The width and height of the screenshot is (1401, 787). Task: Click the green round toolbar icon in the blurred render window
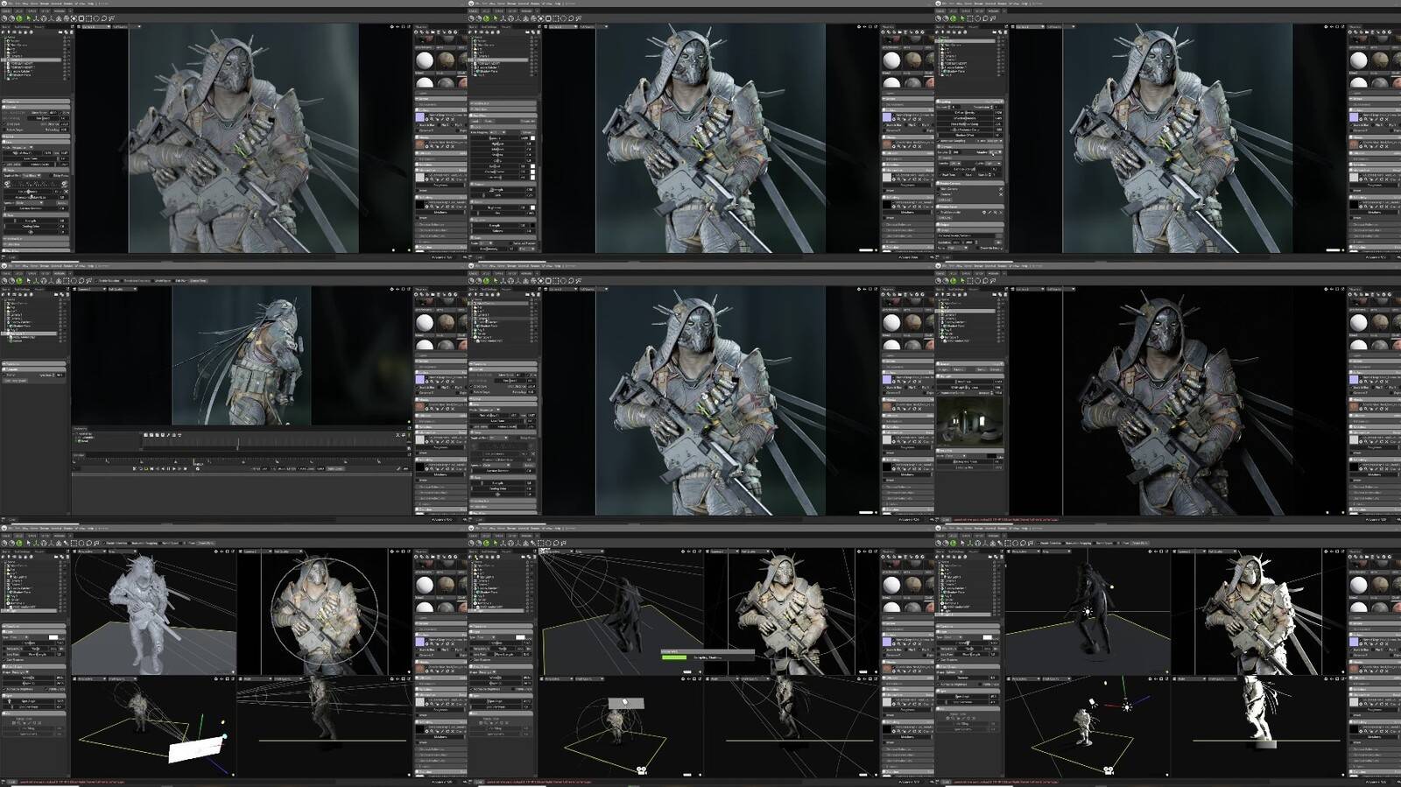tap(20, 18)
